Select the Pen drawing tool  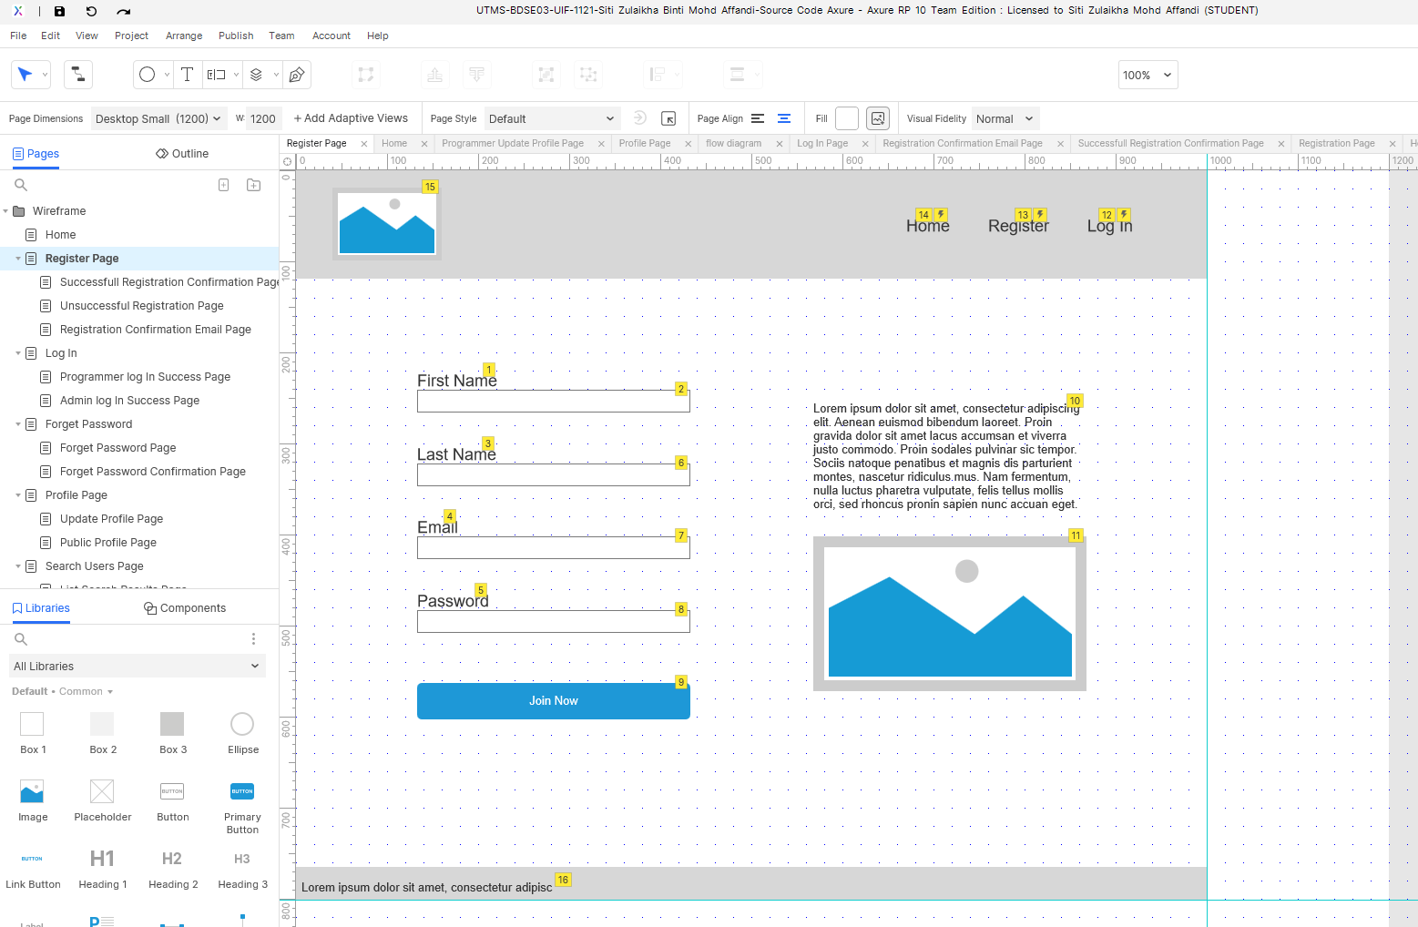click(297, 75)
